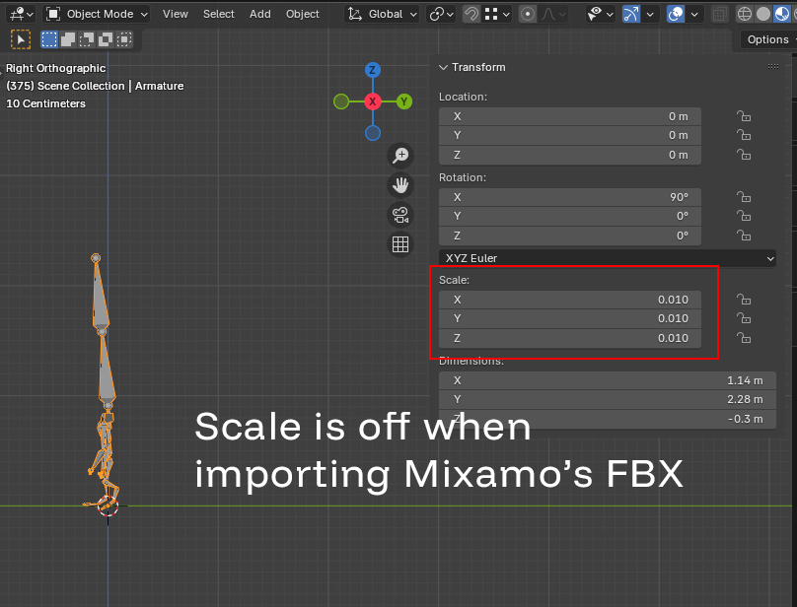Image resolution: width=797 pixels, height=607 pixels.
Task: Click the Scale Z 0.010 field
Action: (x=570, y=338)
